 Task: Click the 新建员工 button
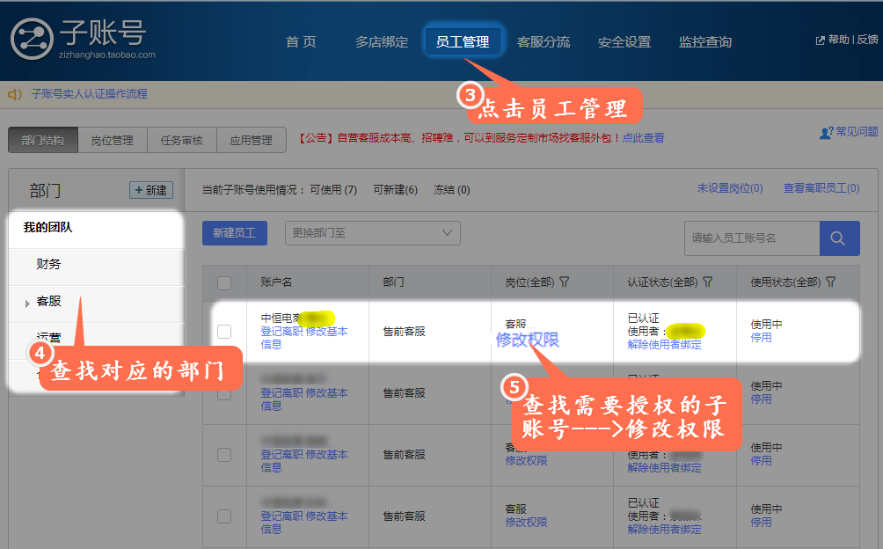234,233
